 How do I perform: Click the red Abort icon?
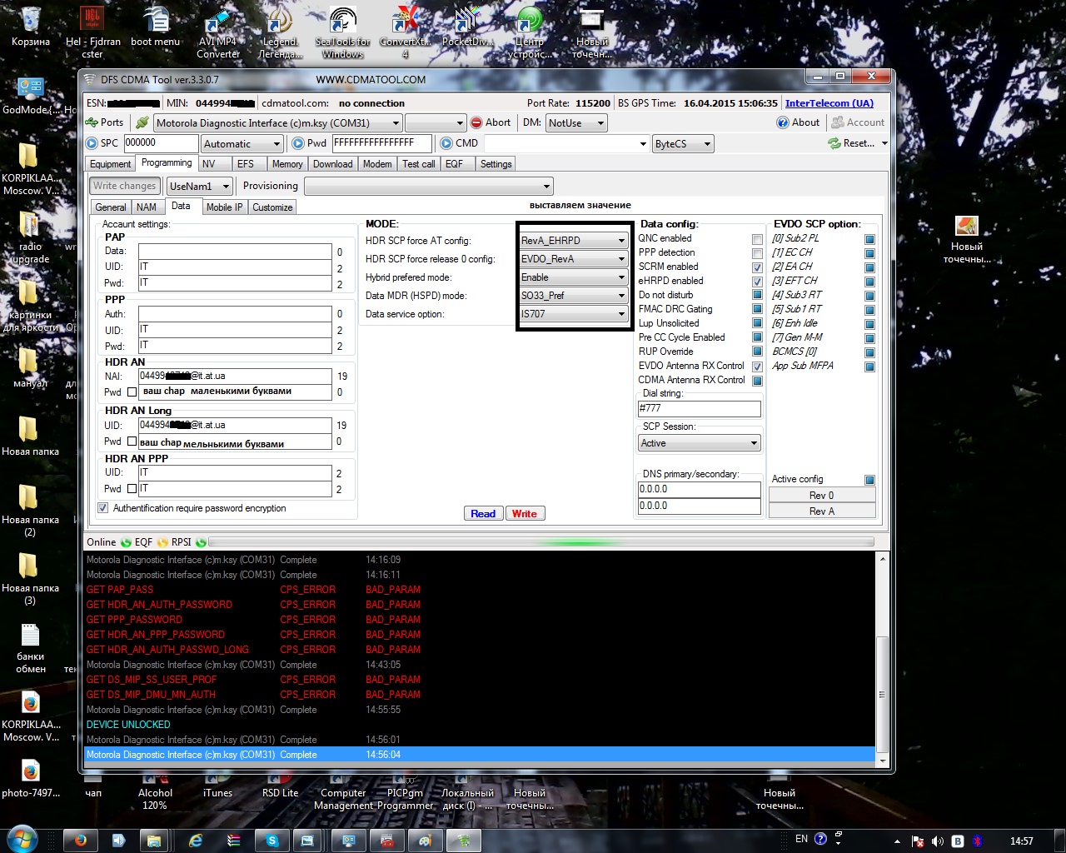476,122
